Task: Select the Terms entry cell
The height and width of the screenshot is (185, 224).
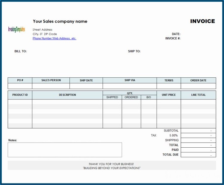Action: [169, 86]
